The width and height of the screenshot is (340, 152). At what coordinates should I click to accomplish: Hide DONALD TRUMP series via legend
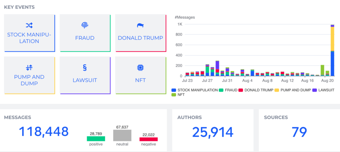click(x=257, y=90)
